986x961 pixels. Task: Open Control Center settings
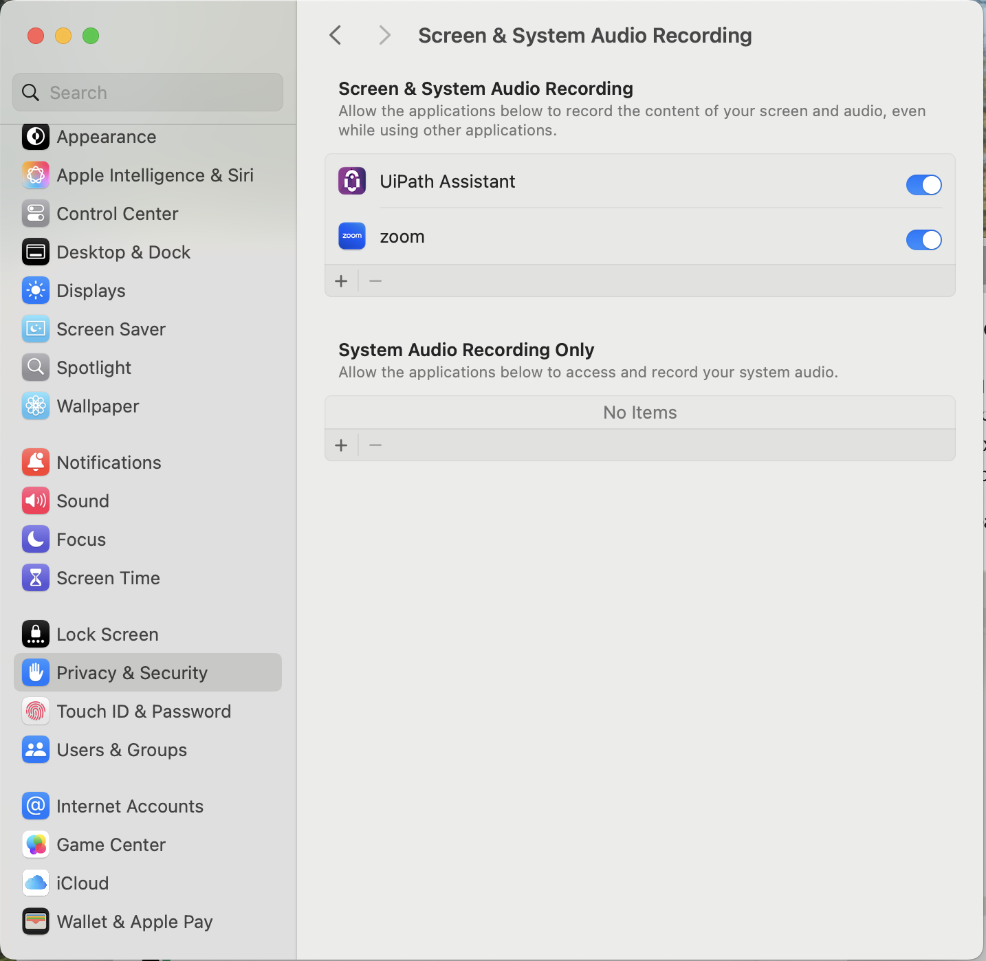tap(117, 214)
